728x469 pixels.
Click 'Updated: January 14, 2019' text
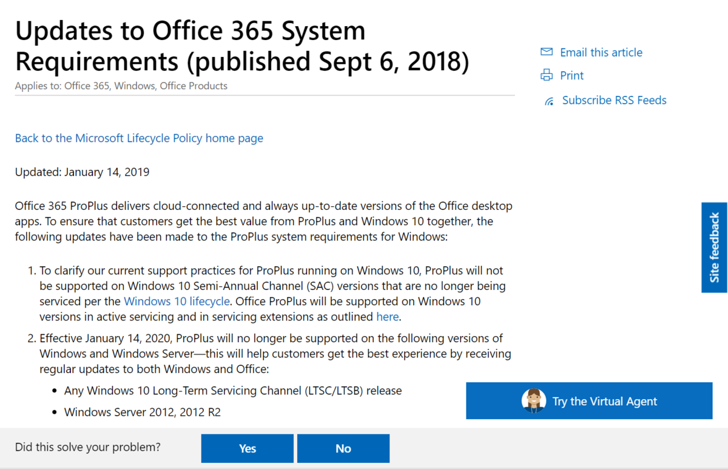click(83, 172)
